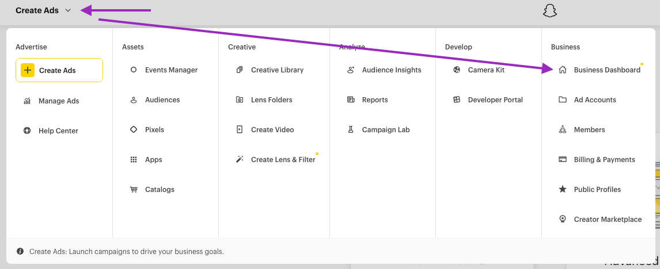The width and height of the screenshot is (660, 269).
Task: Click the Camera Kit icon
Action: pyautogui.click(x=457, y=70)
